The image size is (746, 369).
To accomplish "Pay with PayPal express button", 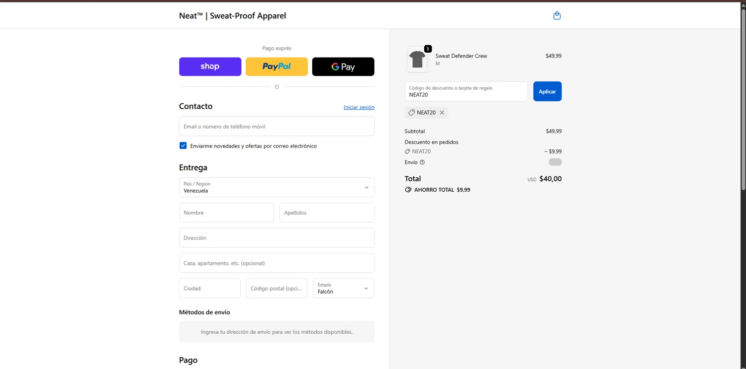I will (277, 67).
